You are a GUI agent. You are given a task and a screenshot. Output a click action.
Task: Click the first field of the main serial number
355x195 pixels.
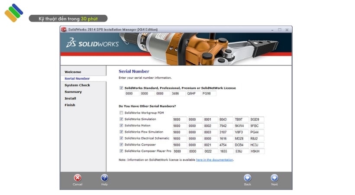[131, 94]
